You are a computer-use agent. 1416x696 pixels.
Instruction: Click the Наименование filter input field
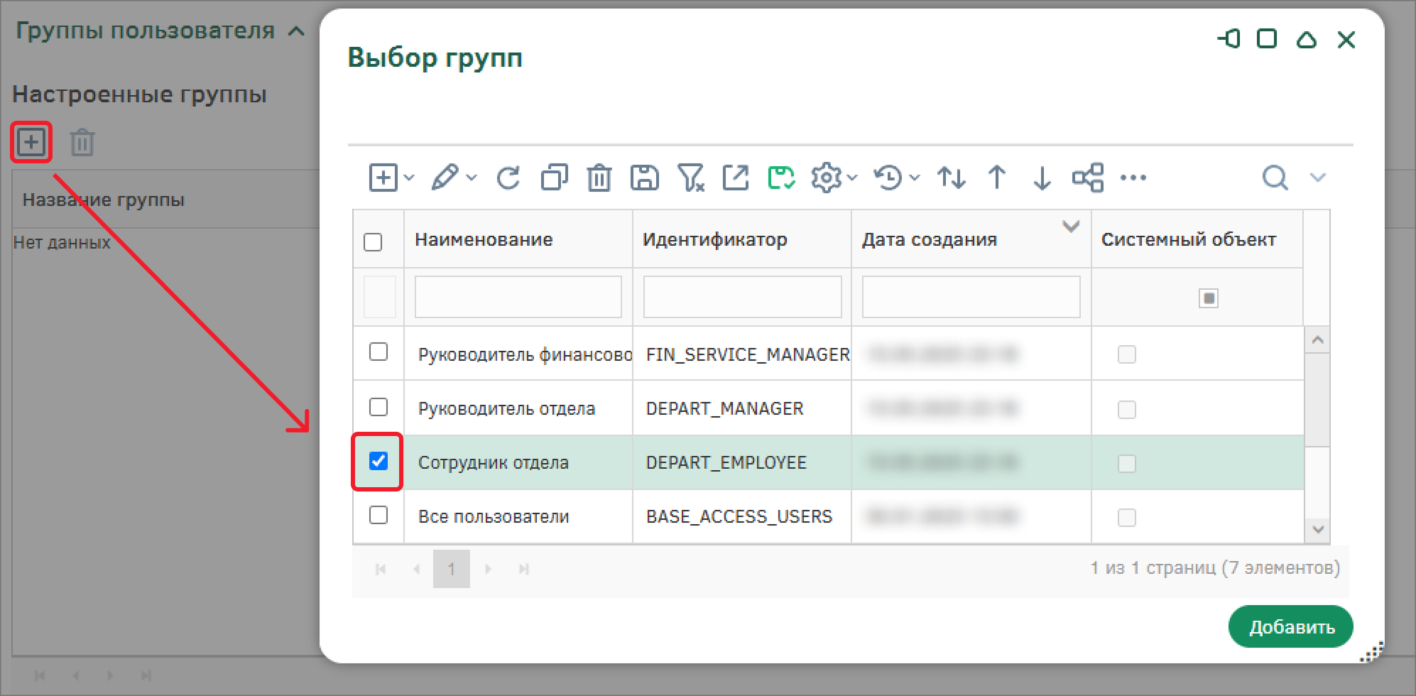click(518, 297)
